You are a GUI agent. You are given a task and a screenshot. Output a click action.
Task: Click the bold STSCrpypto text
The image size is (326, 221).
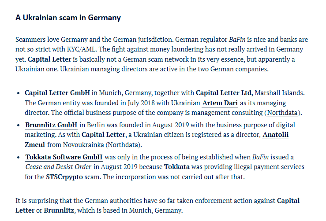(x=64, y=177)
